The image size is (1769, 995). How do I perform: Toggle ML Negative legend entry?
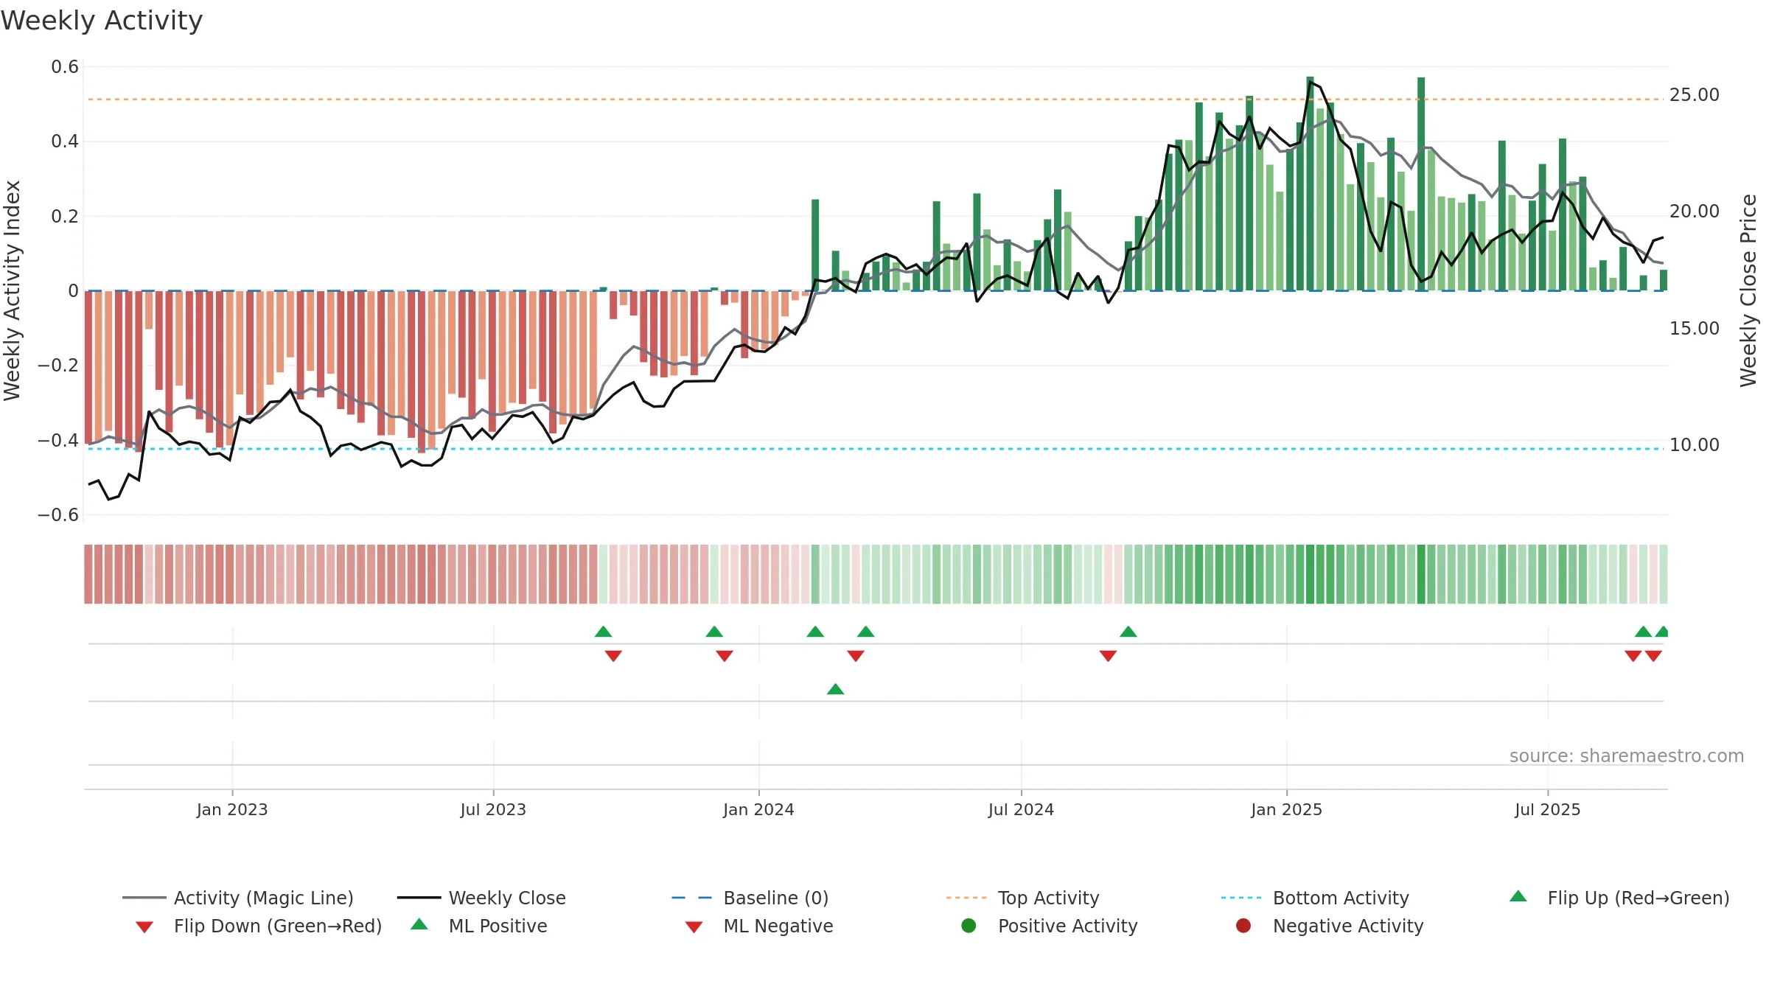pos(759,926)
